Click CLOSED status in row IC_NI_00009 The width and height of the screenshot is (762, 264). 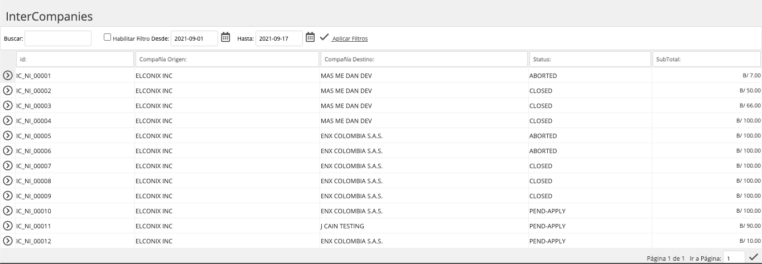(541, 195)
